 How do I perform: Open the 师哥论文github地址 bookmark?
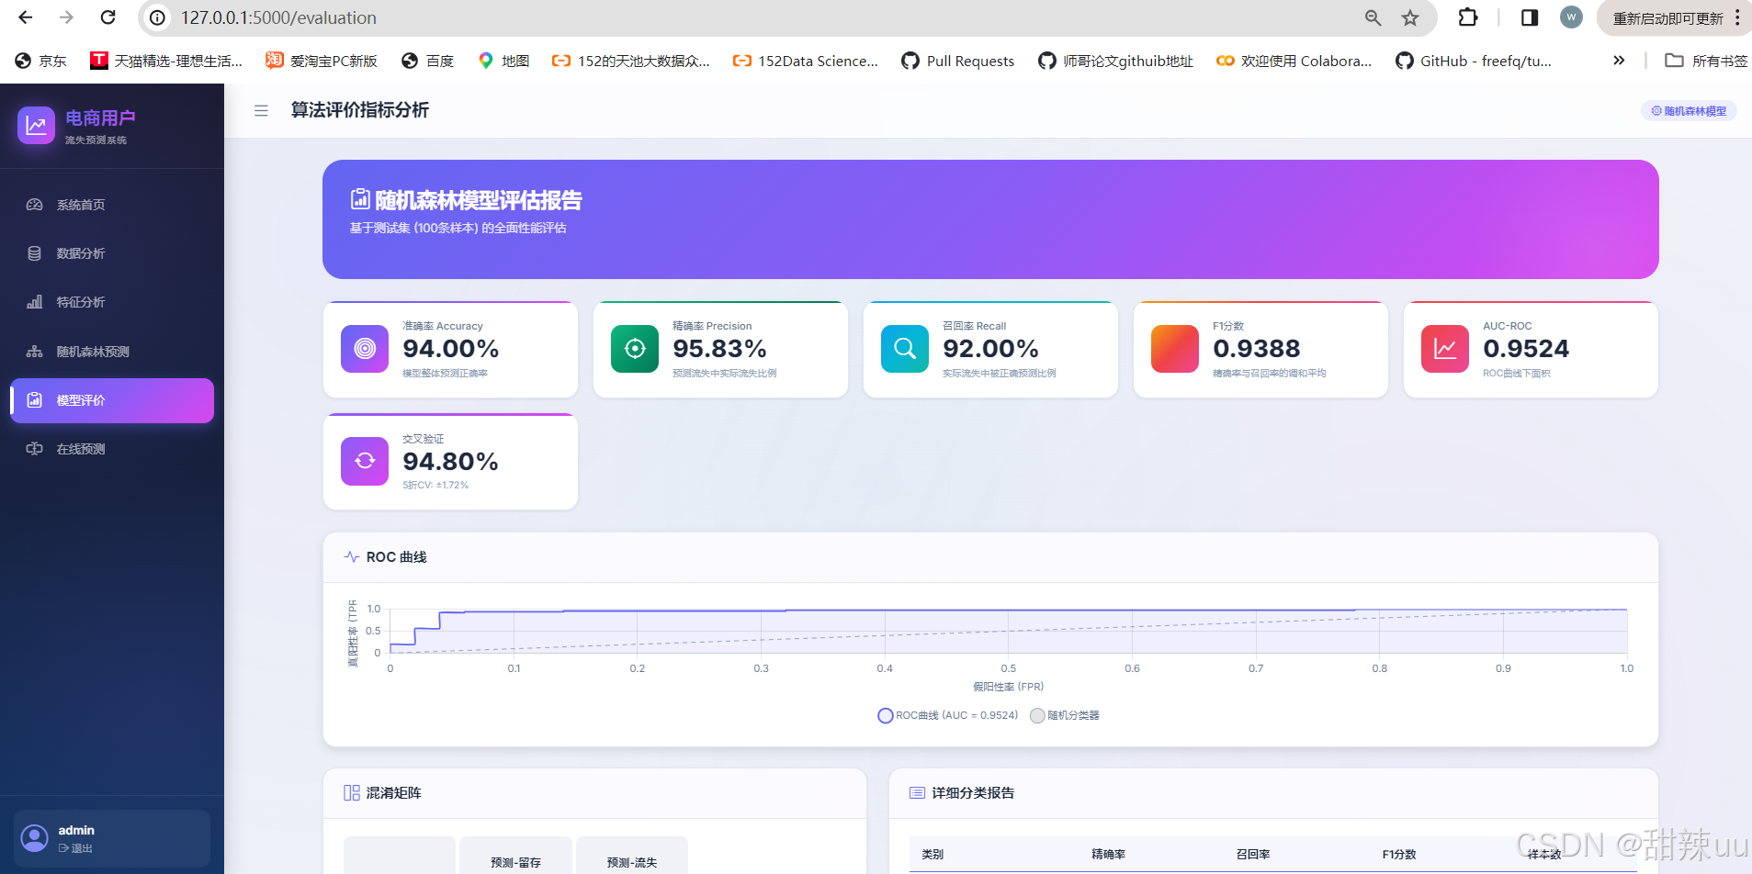[x=1115, y=61]
